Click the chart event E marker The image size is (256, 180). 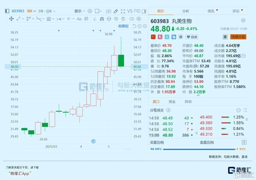(93, 141)
